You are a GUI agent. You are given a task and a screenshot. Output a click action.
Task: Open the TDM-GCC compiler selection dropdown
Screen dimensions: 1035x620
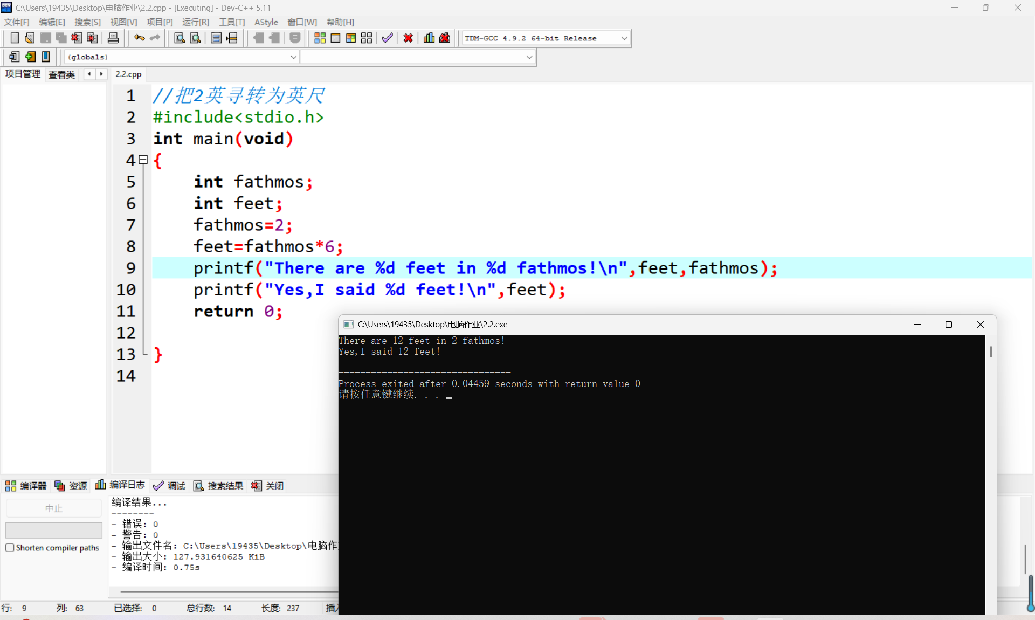pos(624,38)
